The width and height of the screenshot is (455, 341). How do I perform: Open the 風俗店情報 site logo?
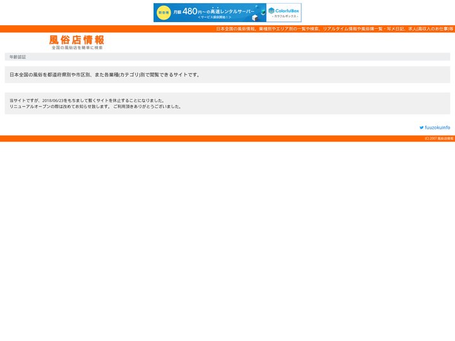pyautogui.click(x=76, y=42)
